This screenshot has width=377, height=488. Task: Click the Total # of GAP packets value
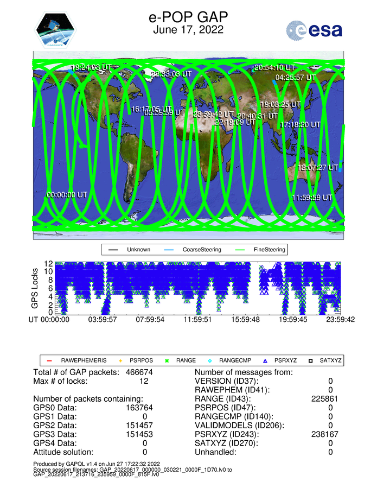(139, 372)
